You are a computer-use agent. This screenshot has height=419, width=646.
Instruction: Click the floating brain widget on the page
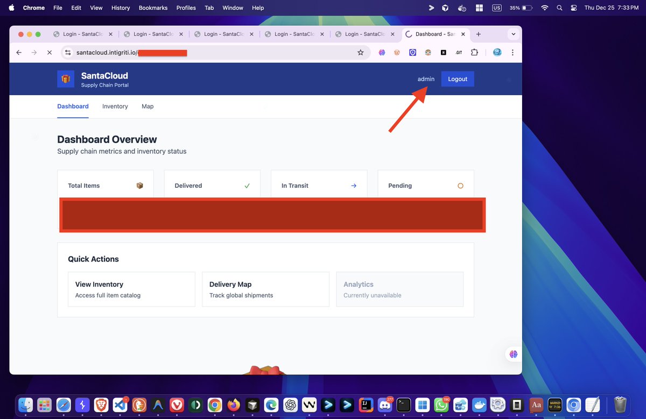[x=514, y=354]
